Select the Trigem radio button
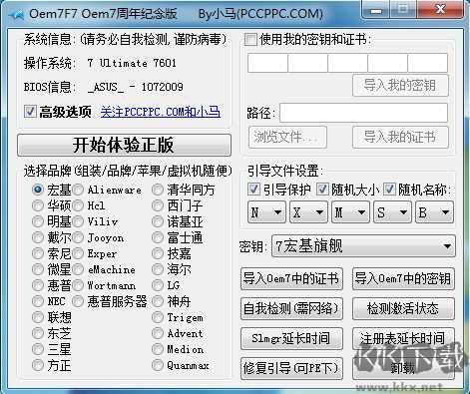The image size is (470, 394). (158, 317)
